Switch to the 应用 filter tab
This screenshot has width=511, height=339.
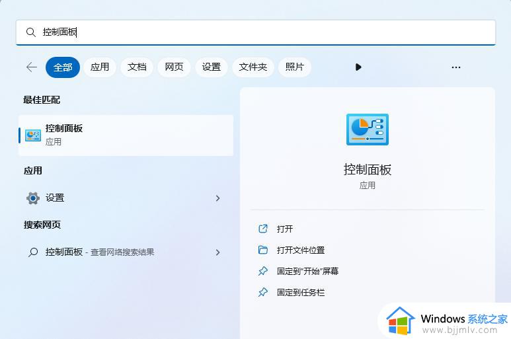[100, 67]
